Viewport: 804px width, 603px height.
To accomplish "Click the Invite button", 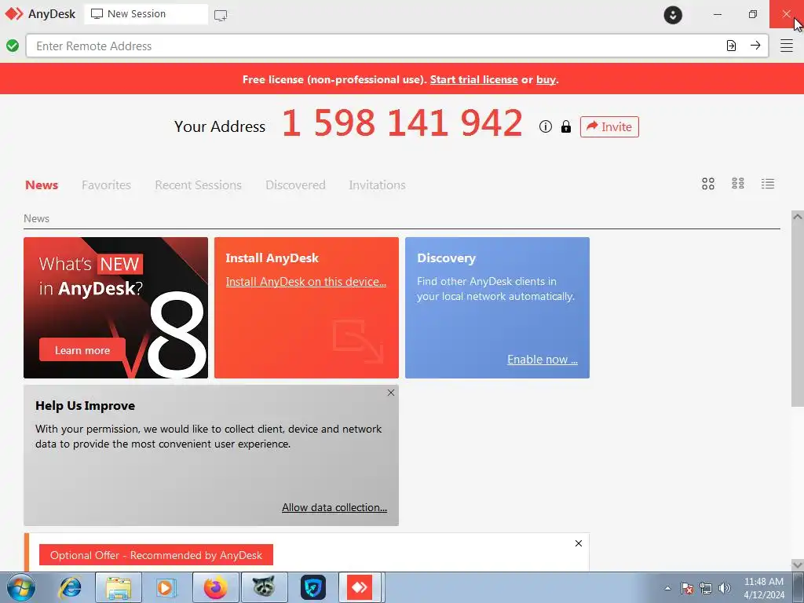I will 609,126.
